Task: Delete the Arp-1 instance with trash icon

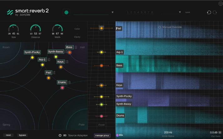Action: coord(49,59)
